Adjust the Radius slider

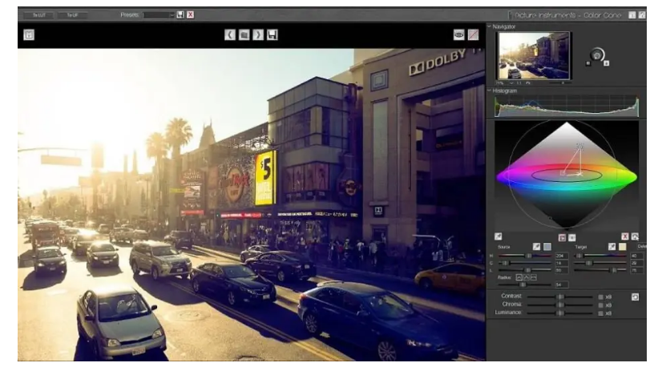tap(525, 285)
